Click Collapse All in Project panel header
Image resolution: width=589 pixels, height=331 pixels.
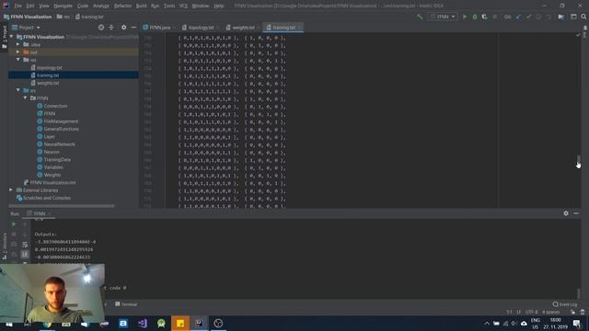111,28
